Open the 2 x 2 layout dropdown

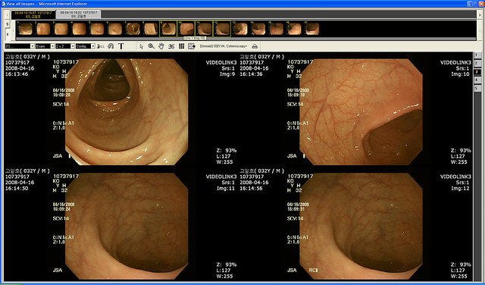coord(65,46)
